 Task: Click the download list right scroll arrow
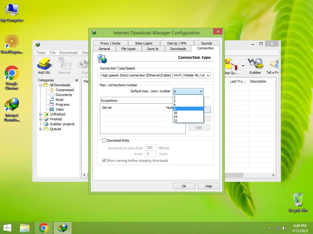tap(273, 175)
